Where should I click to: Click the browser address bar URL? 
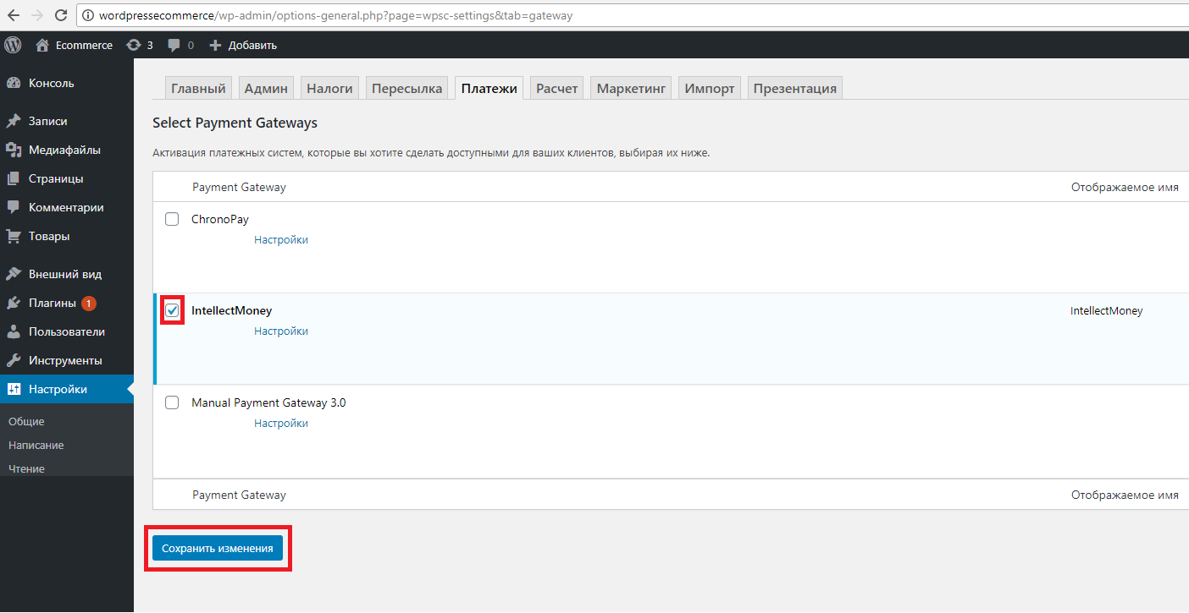click(339, 15)
